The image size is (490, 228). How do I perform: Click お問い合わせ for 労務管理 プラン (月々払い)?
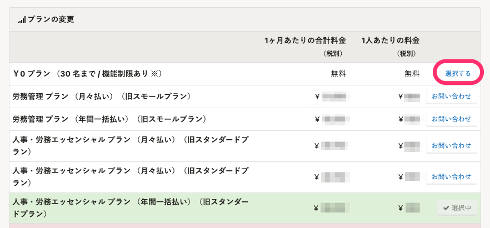452,97
